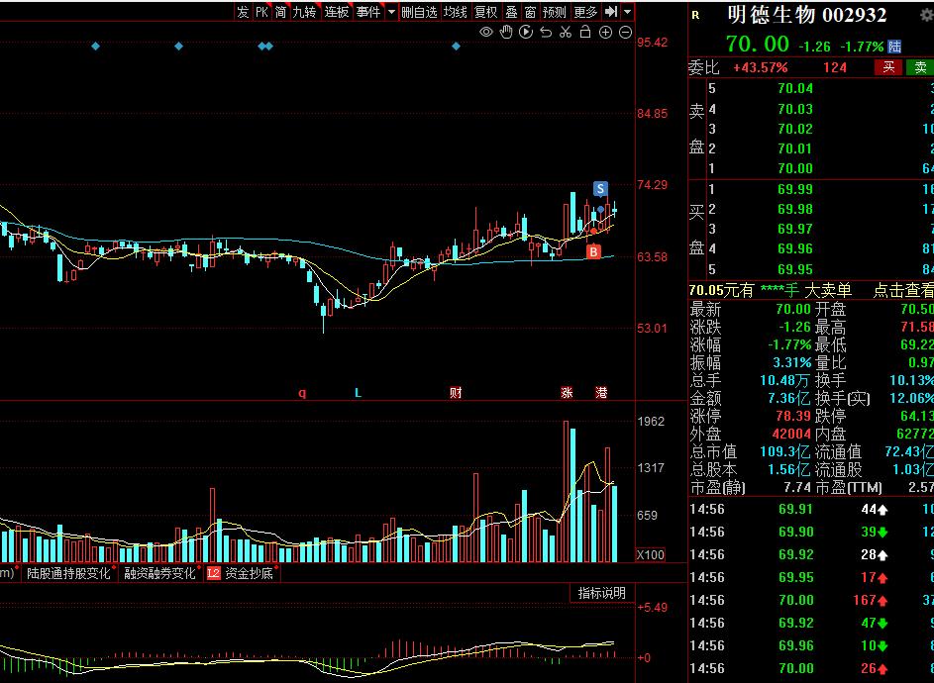Click the tick trade row priced 69.91

click(x=811, y=510)
